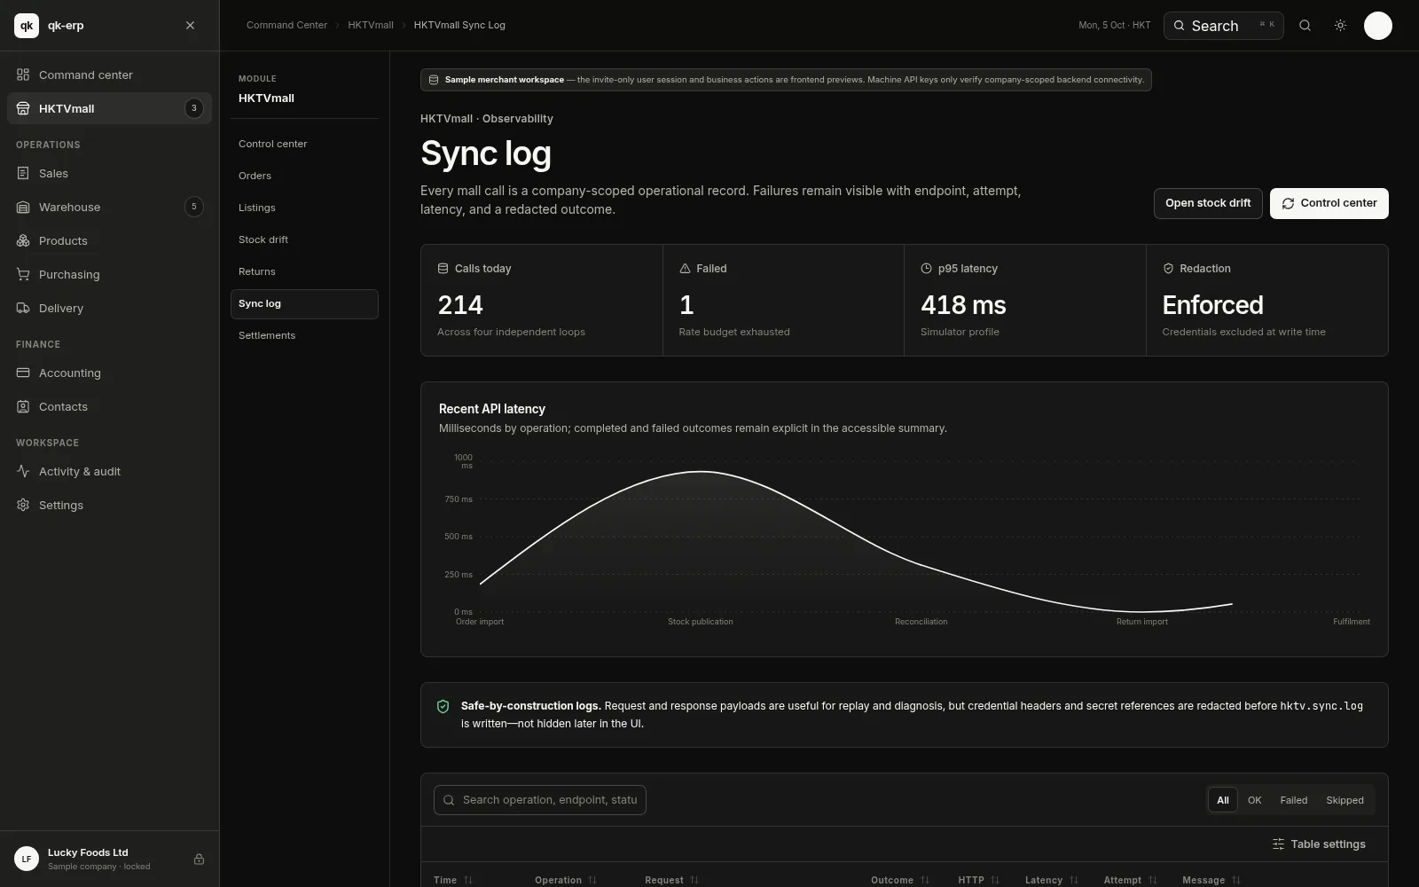1419x887 pixels.
Task: Click the Open stock drift button
Action: point(1208,203)
